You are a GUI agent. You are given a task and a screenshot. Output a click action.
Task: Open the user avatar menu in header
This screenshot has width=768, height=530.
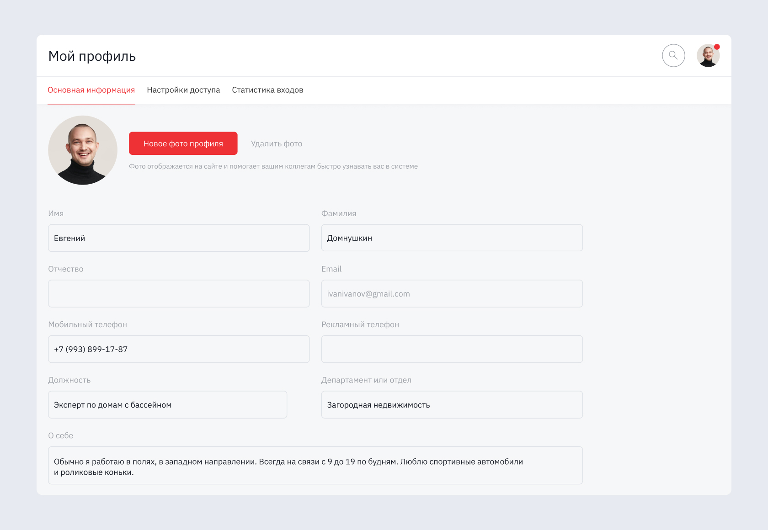708,56
